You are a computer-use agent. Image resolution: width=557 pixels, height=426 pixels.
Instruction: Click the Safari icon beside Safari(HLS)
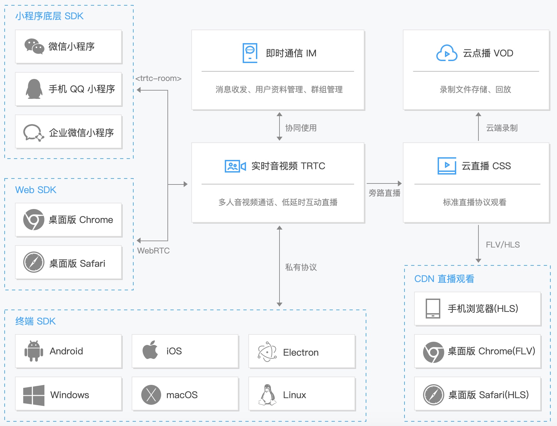coord(434,395)
